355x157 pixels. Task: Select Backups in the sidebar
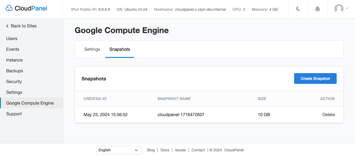click(x=15, y=71)
